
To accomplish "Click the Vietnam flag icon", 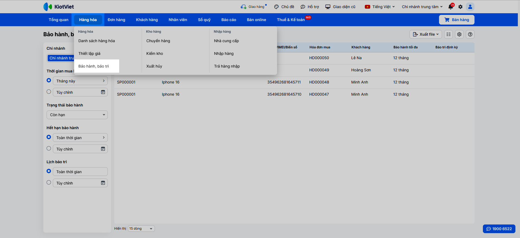I will pos(367,7).
